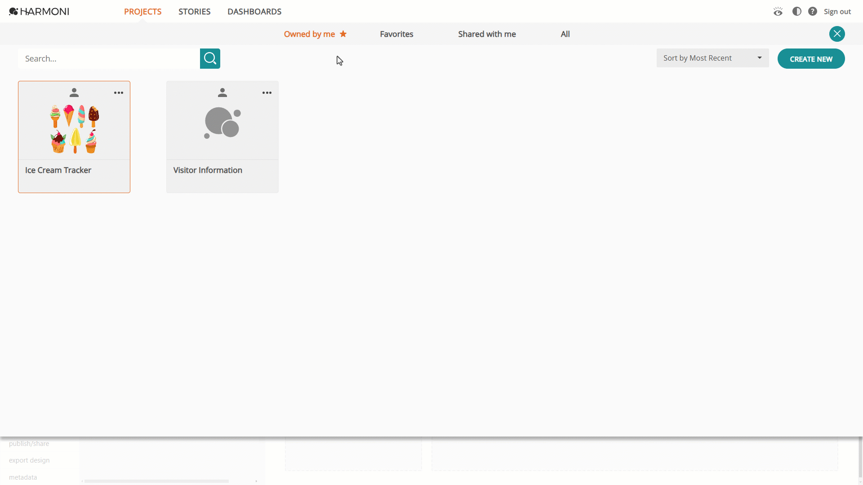The image size is (863, 485).
Task: Open the help question mark icon
Action: (x=813, y=11)
